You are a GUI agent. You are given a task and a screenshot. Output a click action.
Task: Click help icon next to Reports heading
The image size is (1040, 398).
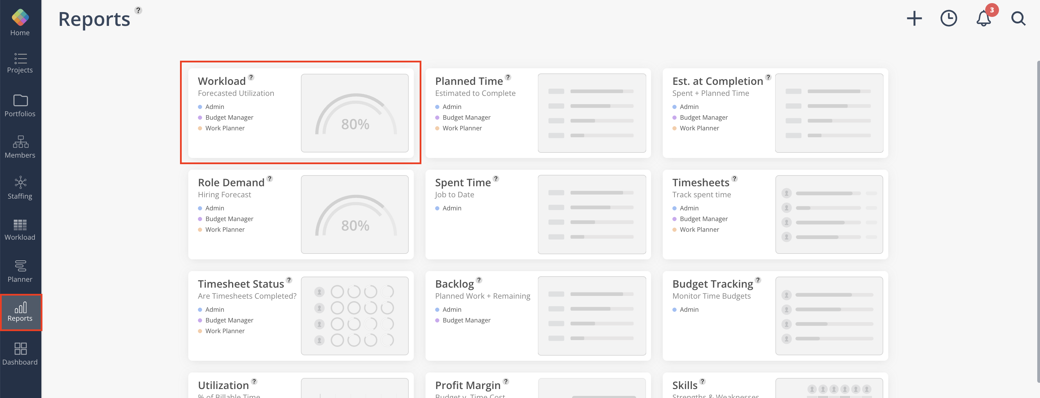138,10
